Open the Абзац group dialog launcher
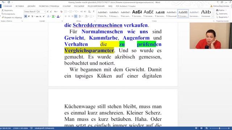The width and height of the screenshot is (232, 130). click(x=95, y=21)
